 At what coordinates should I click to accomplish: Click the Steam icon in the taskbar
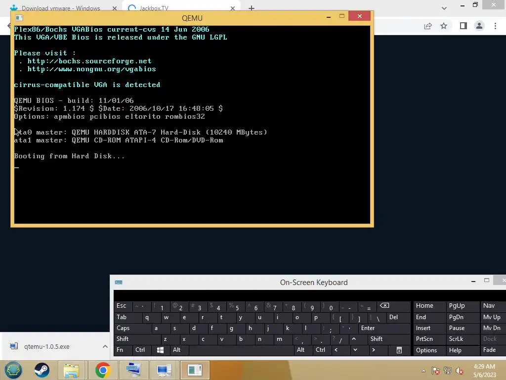click(42, 370)
